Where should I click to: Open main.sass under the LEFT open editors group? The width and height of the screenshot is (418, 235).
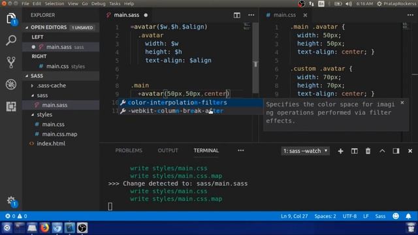61,47
